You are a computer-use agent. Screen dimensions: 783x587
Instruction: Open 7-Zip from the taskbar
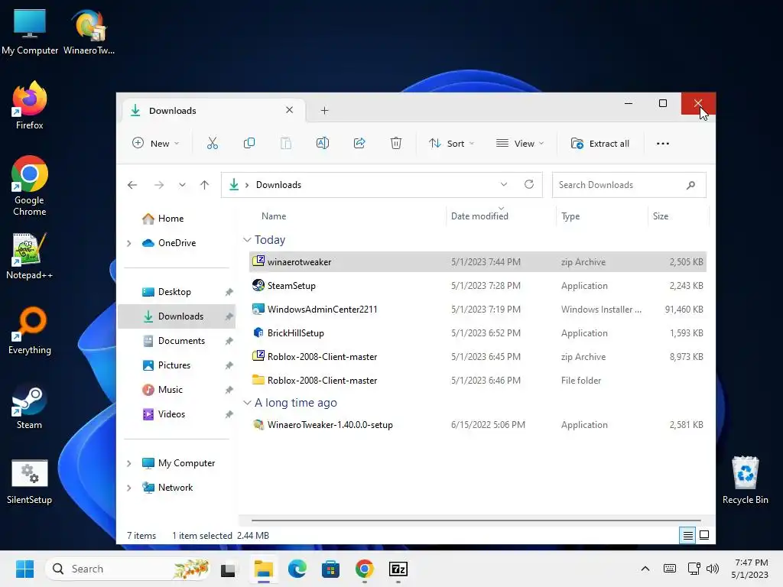398,569
